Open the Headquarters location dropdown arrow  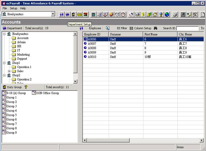53,14
